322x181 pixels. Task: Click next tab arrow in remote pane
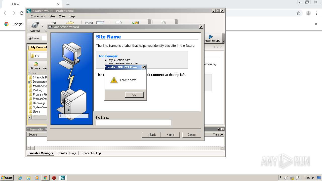(218, 47)
